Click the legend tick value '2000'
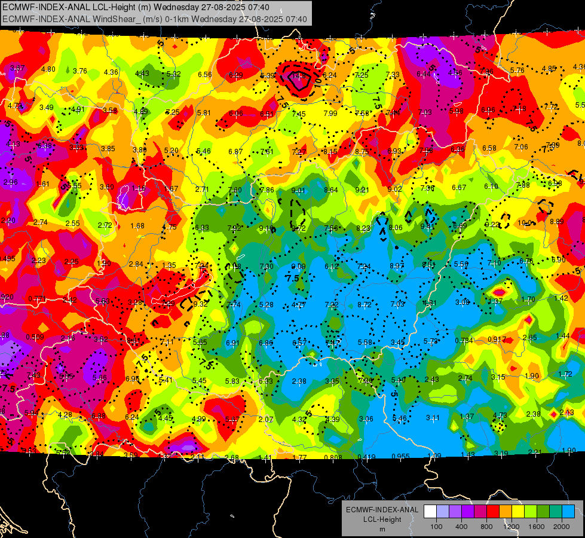The width and height of the screenshot is (585, 538). pyautogui.click(x=562, y=527)
